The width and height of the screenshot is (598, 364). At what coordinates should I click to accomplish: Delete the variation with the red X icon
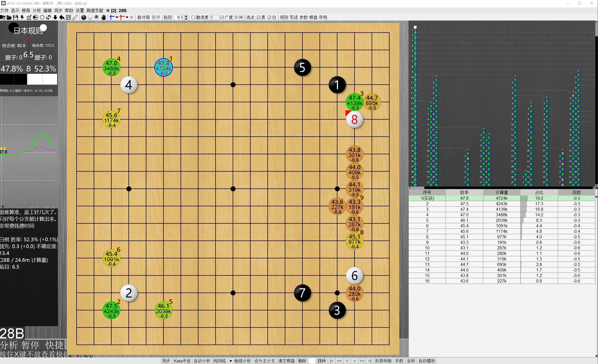point(132,18)
